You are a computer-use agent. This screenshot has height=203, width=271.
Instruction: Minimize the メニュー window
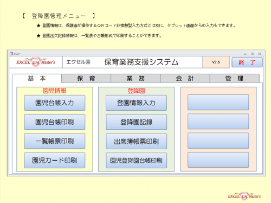point(245,54)
